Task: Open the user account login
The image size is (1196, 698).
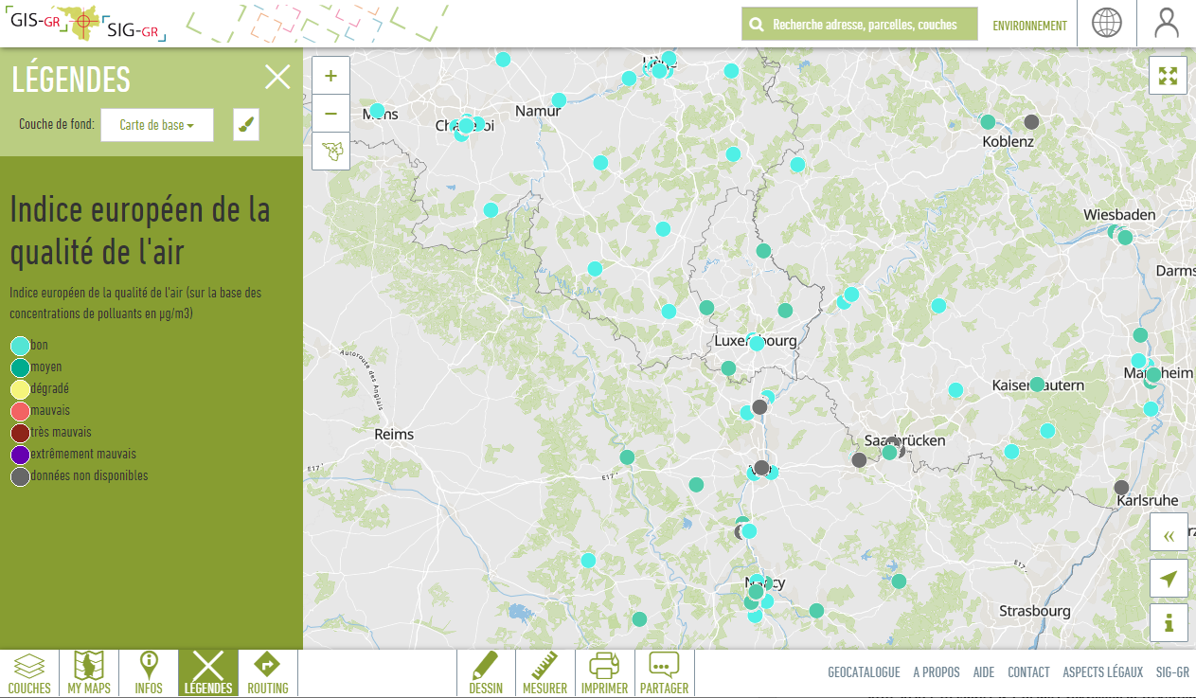Action: point(1167,24)
